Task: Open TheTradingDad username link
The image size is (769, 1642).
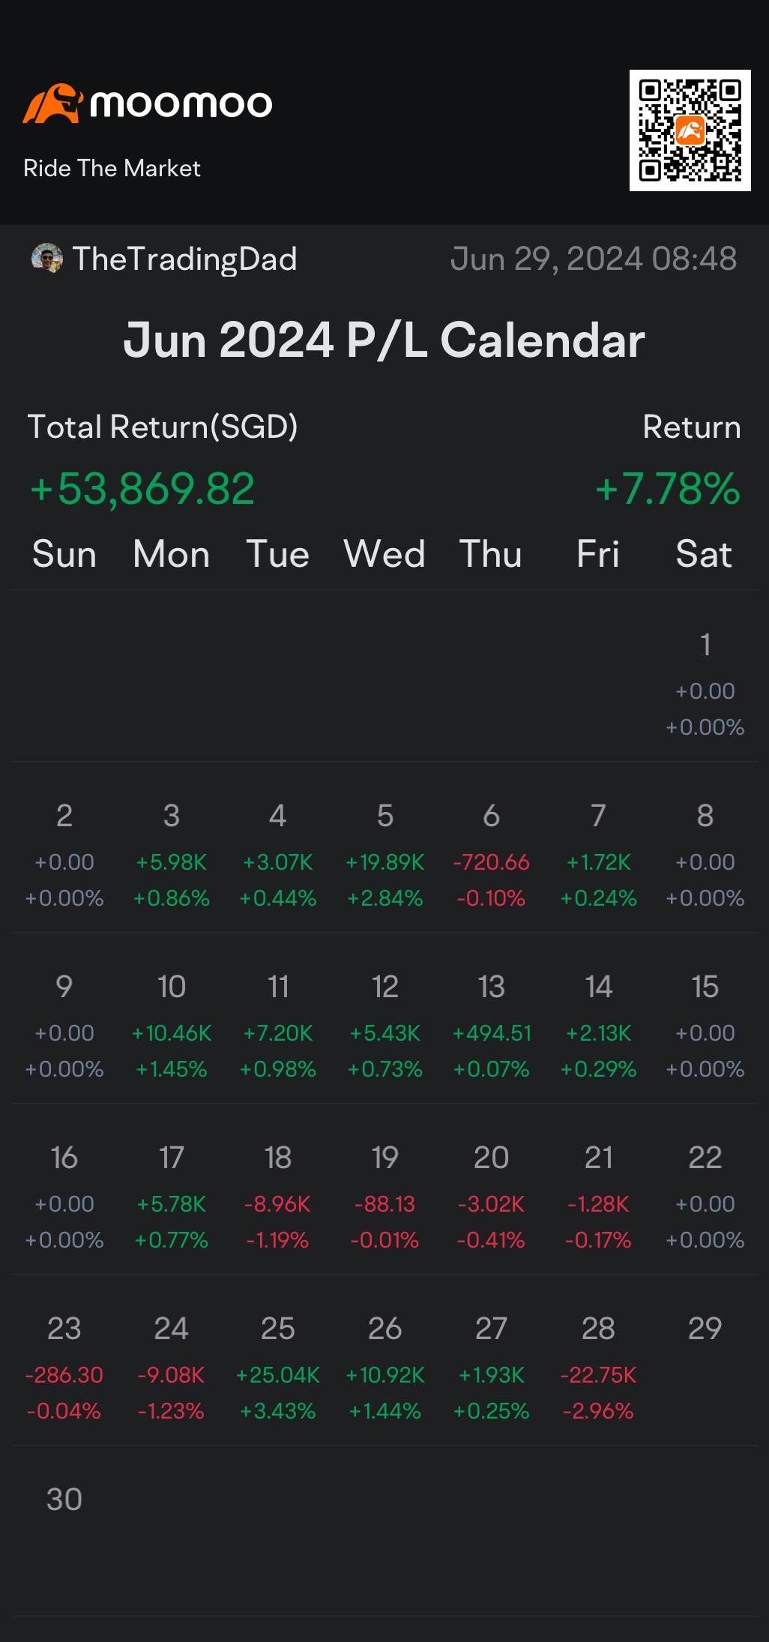Action: 184,259
